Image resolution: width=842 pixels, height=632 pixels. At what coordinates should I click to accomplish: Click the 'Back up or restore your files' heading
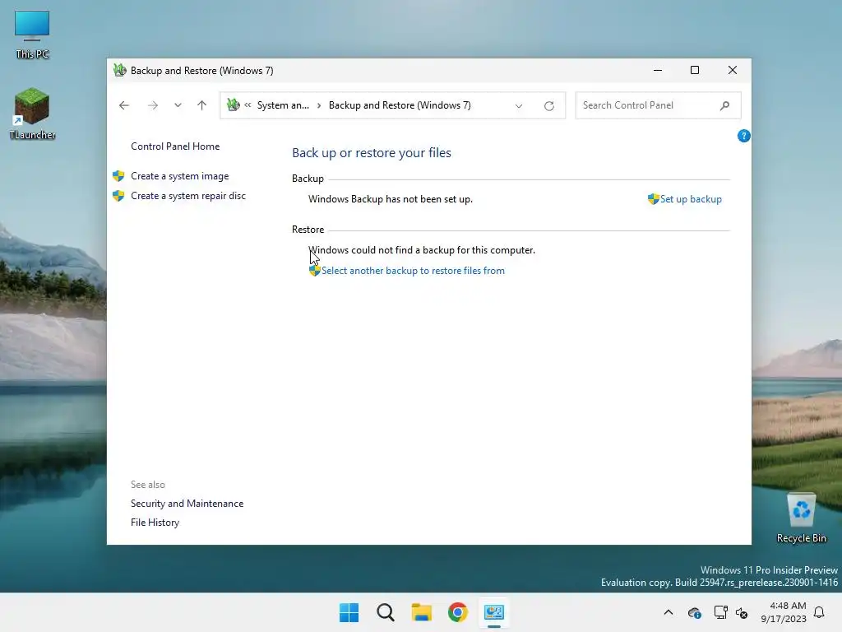(372, 152)
